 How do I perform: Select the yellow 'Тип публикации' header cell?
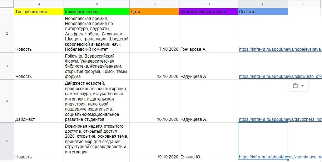tap(39, 11)
